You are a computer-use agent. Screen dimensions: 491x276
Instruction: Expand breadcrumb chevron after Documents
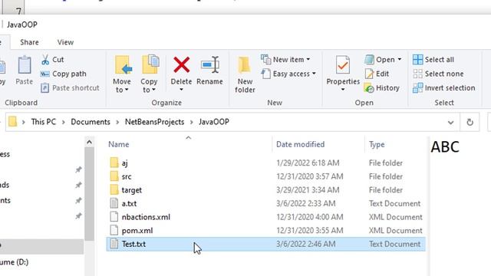click(117, 122)
